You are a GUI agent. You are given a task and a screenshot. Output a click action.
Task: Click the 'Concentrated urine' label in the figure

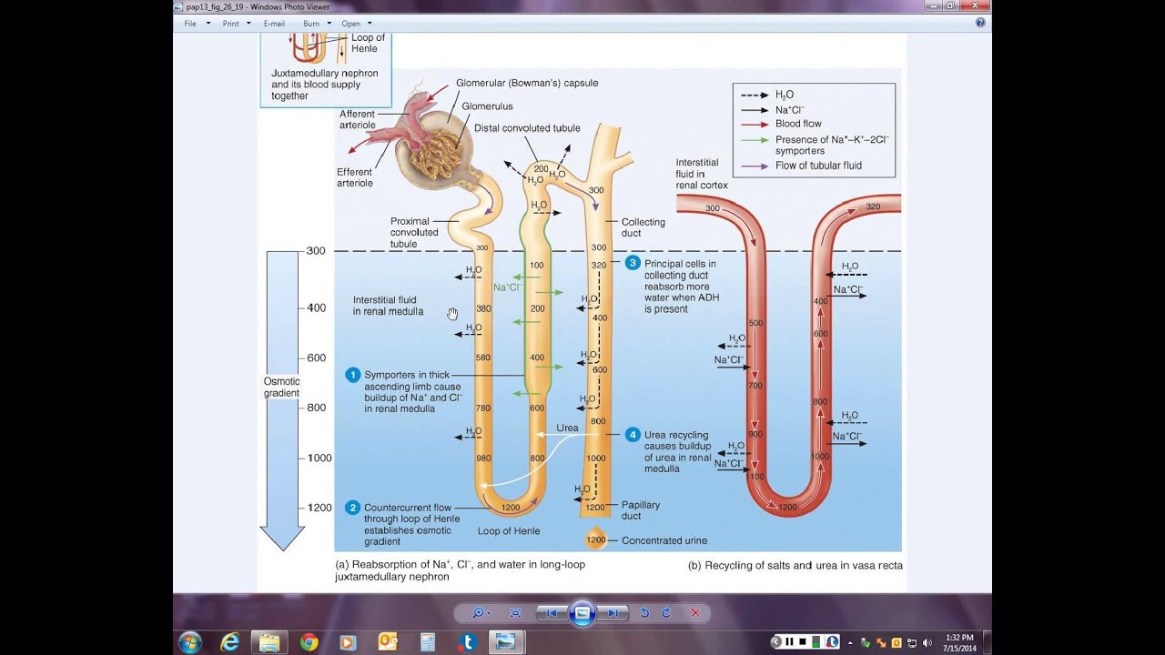[x=664, y=540]
